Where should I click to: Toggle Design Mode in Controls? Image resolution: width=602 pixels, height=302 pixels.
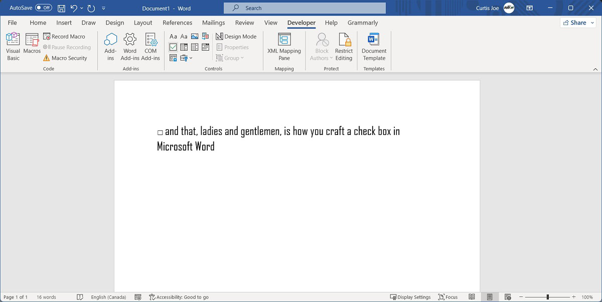(x=236, y=37)
